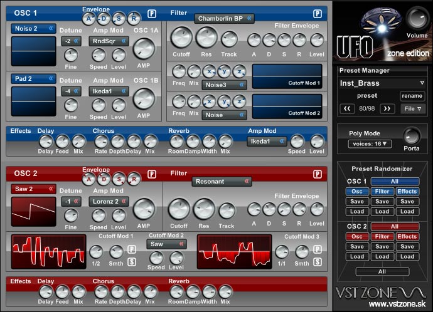Click the www.vstzone.sk link

tap(397, 304)
